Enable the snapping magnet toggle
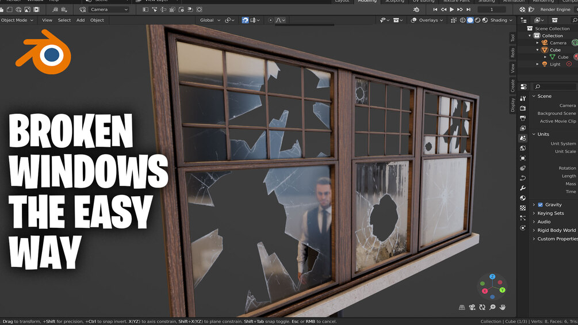The height and width of the screenshot is (325, 578). (x=245, y=20)
